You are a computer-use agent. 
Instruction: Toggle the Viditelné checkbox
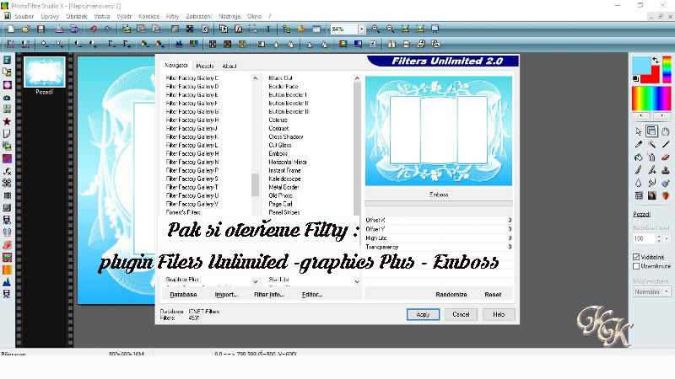(x=636, y=257)
